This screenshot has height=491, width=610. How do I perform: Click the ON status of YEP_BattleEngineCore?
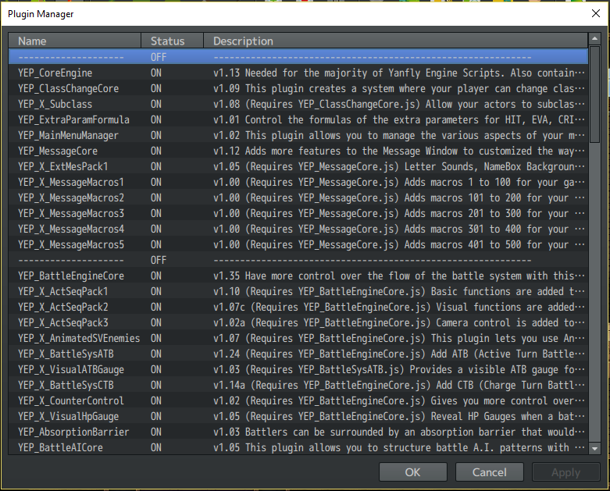point(156,276)
